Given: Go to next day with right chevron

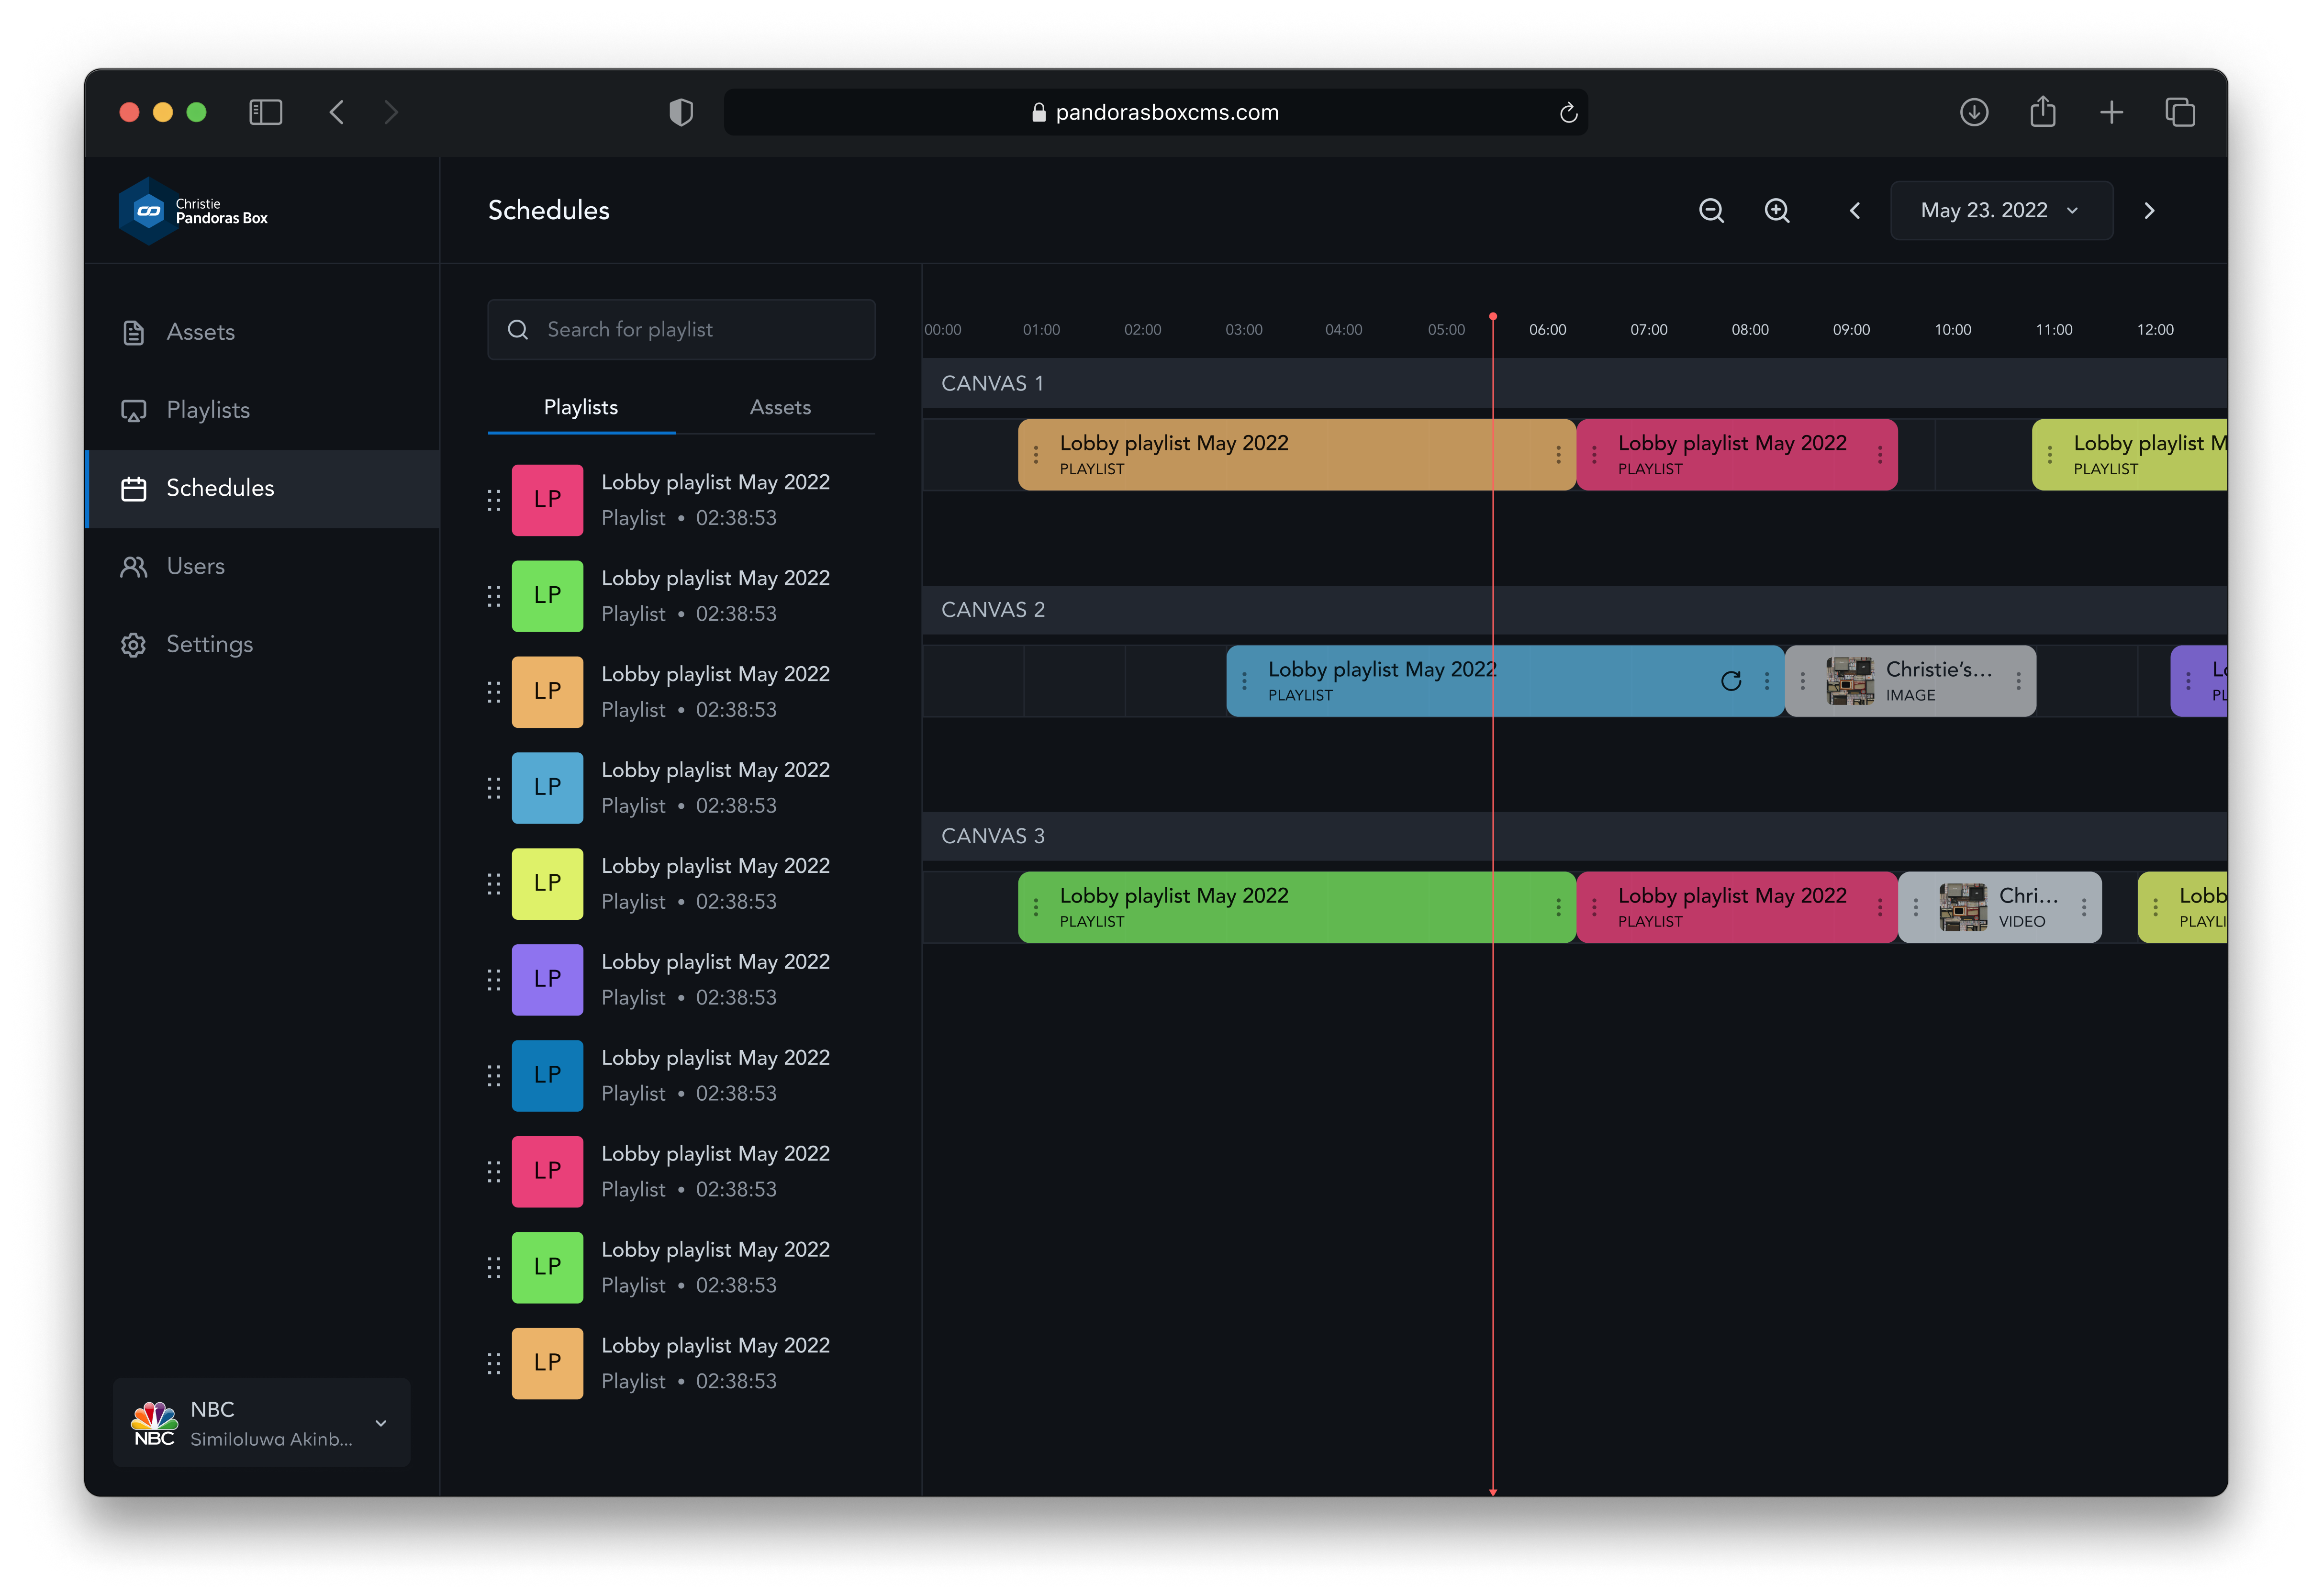Looking at the screenshot, I should (x=2149, y=210).
